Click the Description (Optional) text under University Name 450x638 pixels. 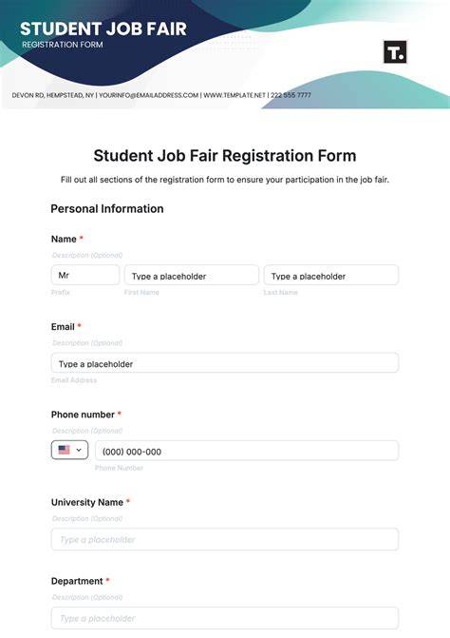coord(87,519)
